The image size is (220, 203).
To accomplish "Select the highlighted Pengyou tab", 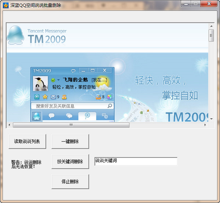I will (x=87, y=116).
